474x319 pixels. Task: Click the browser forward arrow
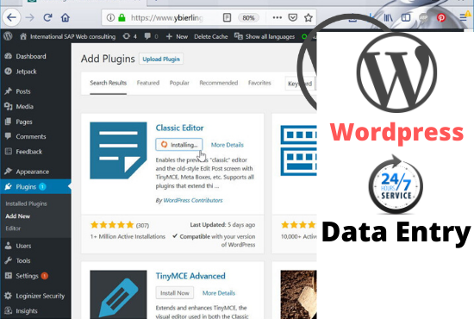click(29, 18)
